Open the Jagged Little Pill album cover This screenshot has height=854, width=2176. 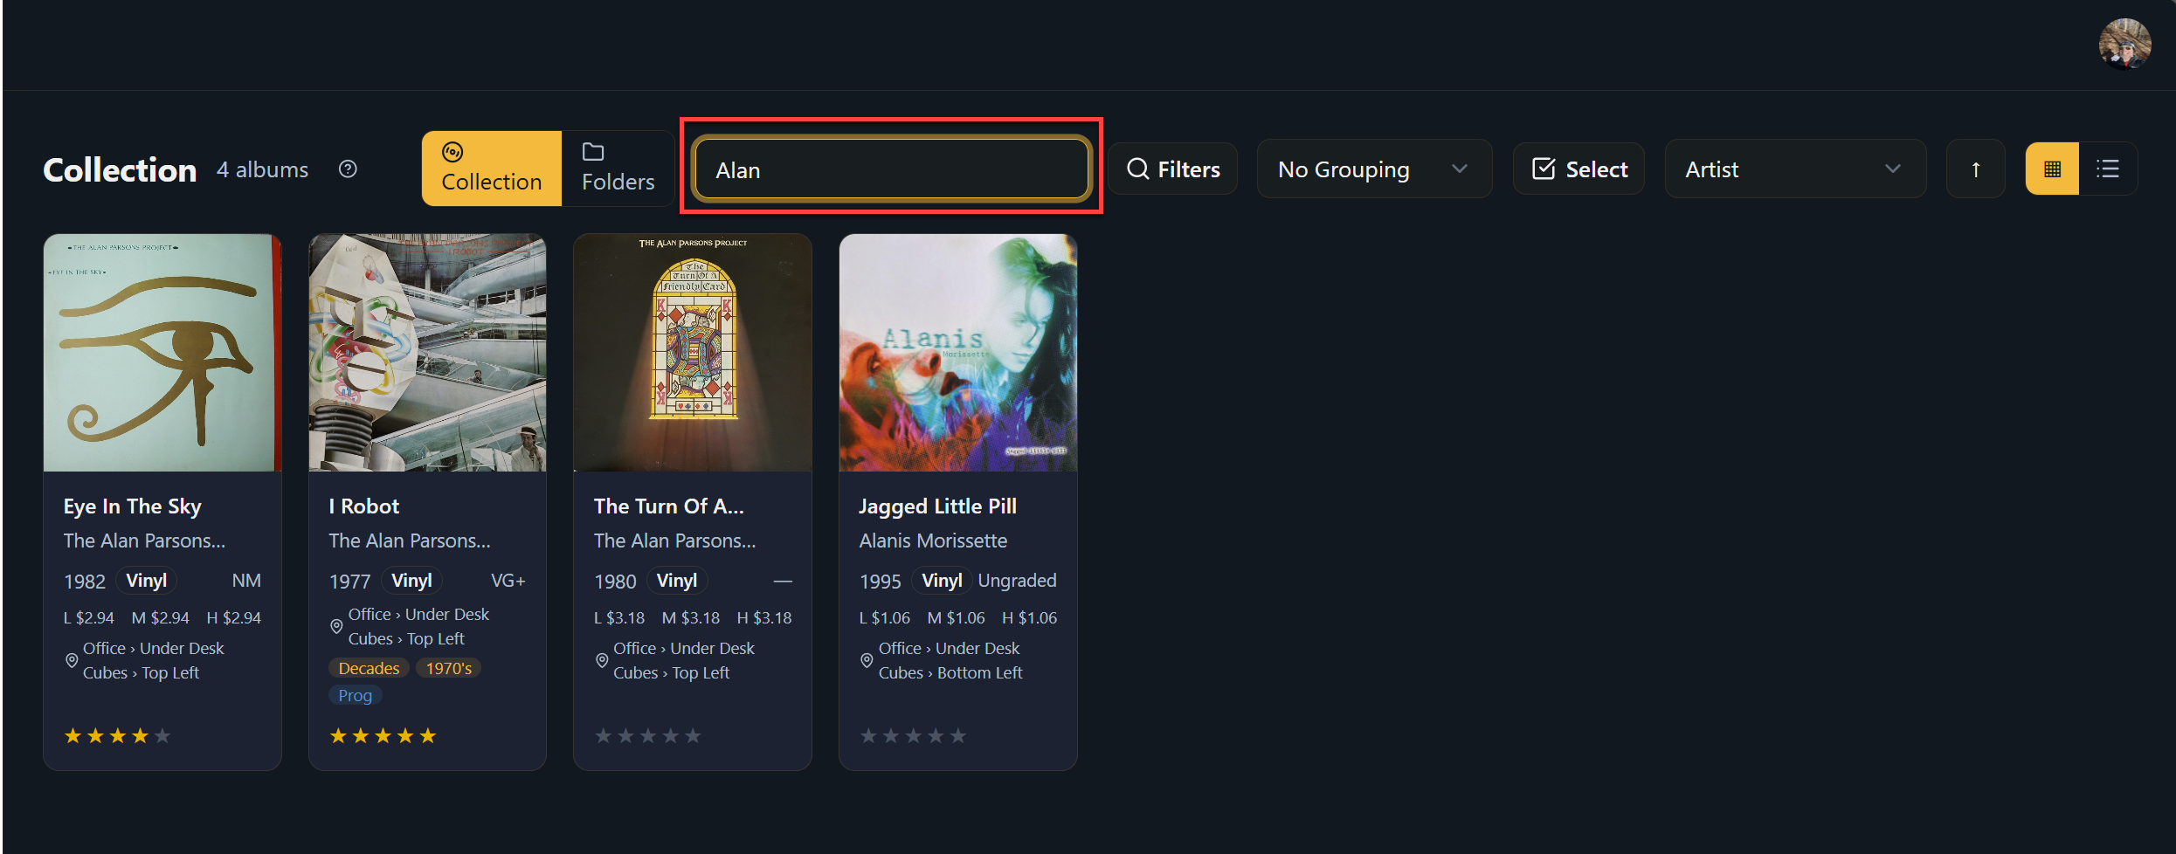point(958,353)
